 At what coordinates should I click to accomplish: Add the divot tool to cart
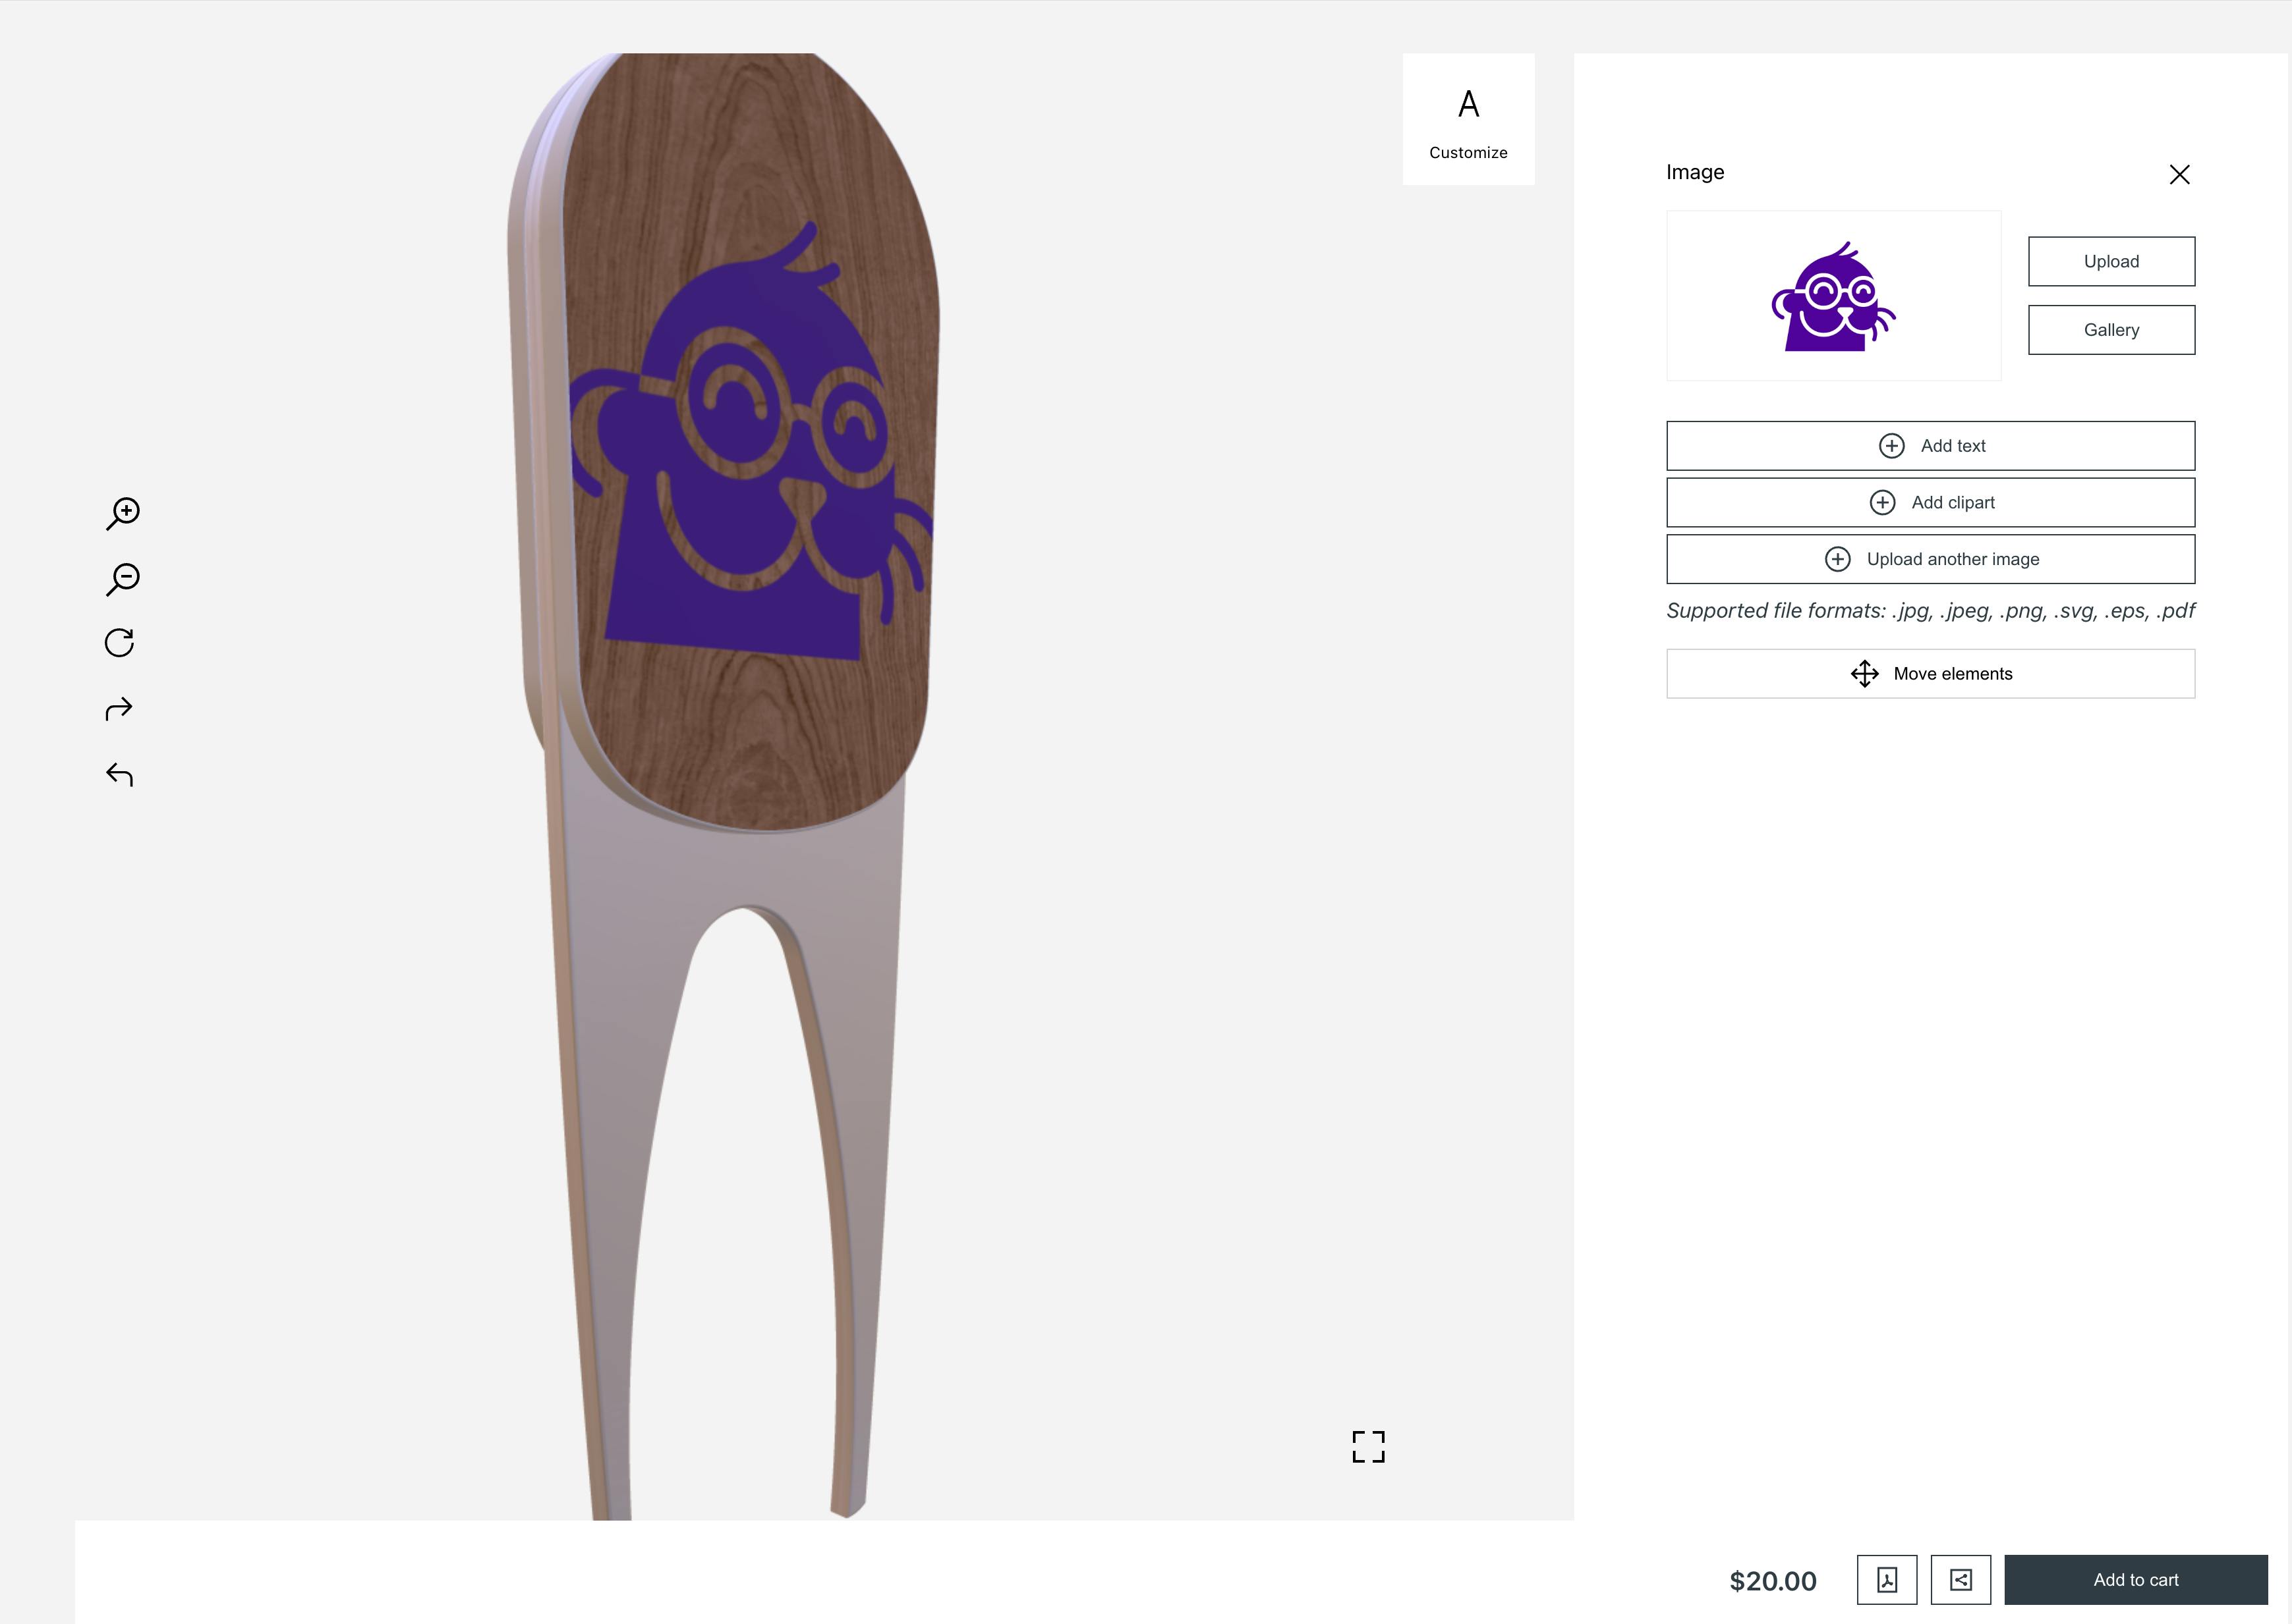(2136, 1580)
